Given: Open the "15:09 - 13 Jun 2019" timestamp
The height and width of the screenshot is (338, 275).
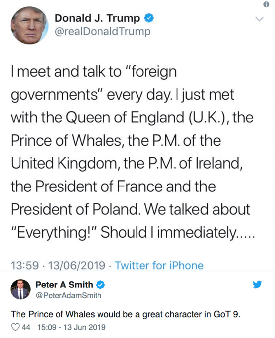Looking at the screenshot, I should pyautogui.click(x=72, y=327).
